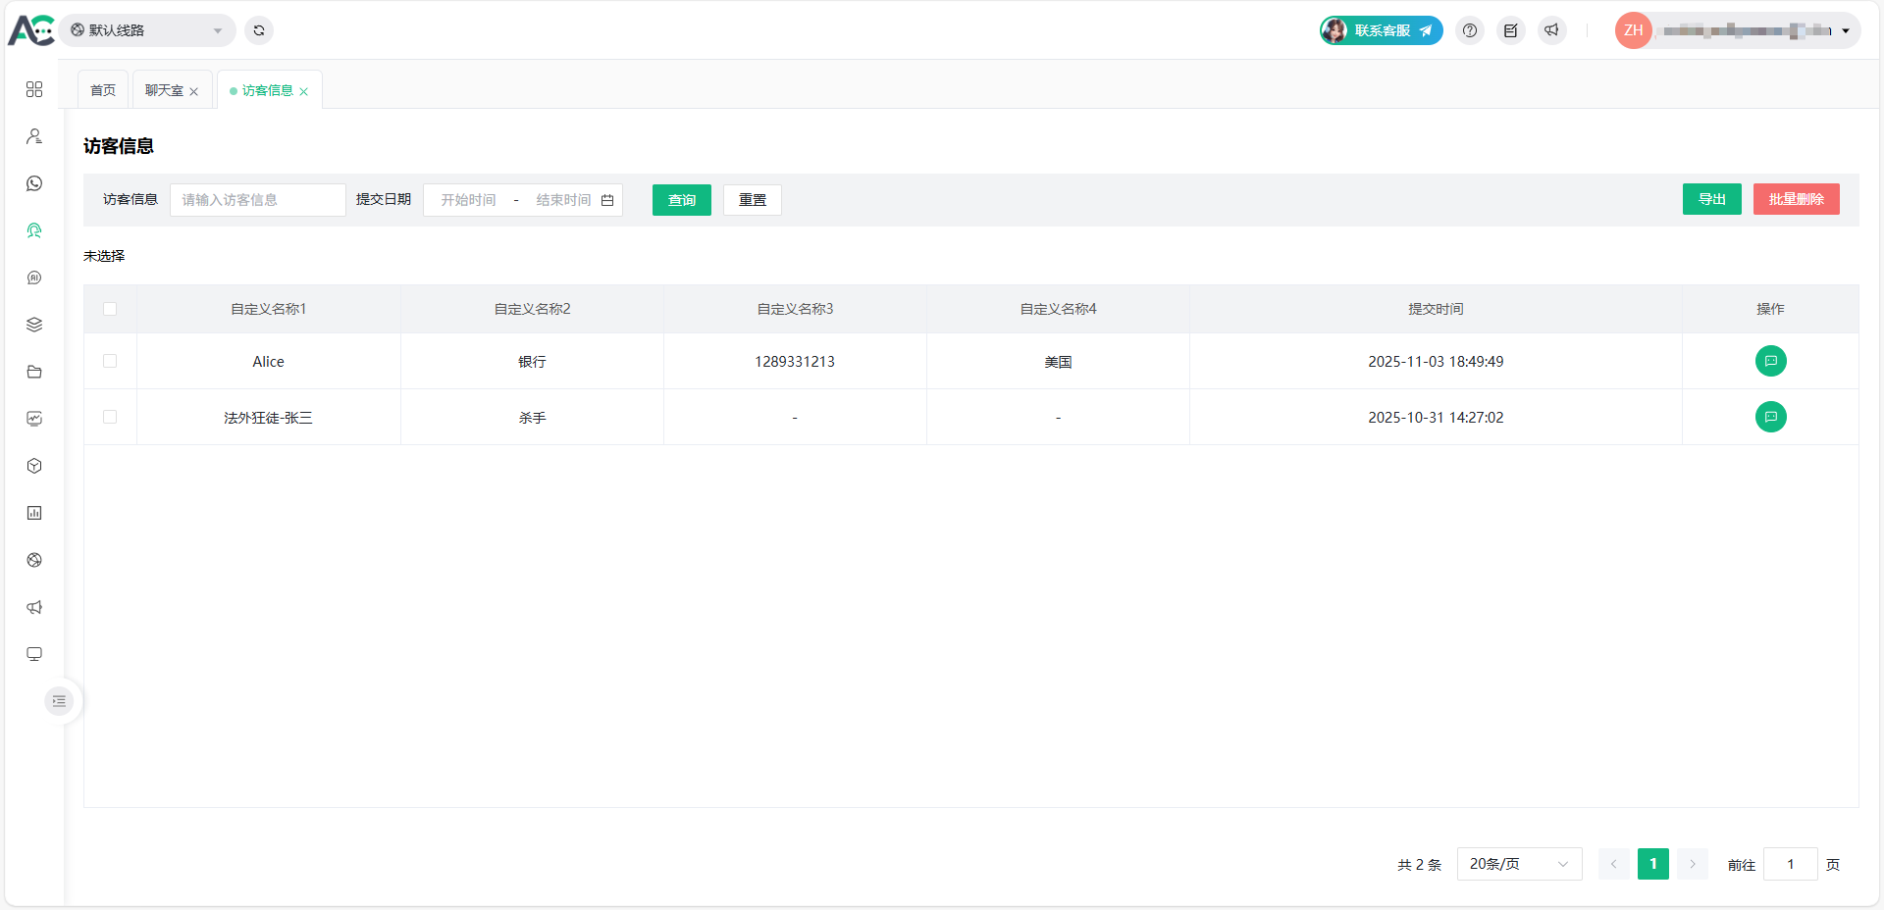The width and height of the screenshot is (1884, 910).
Task: Expand the 默认线路 line dropdown
Action: coord(147,30)
